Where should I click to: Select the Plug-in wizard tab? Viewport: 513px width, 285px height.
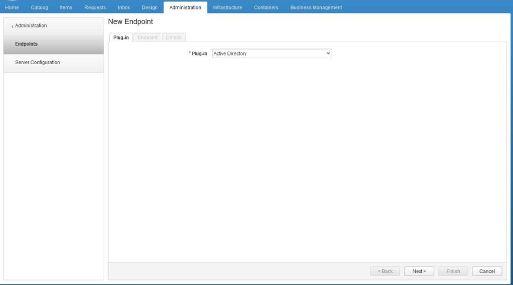(x=121, y=38)
